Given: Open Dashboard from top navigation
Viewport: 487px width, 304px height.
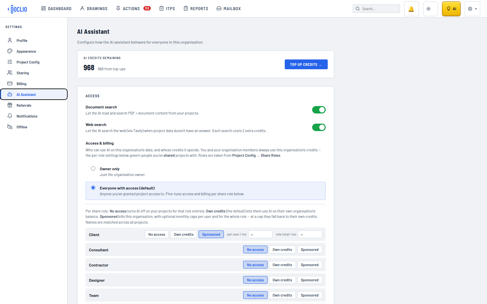Looking at the screenshot, I should pos(56,8).
